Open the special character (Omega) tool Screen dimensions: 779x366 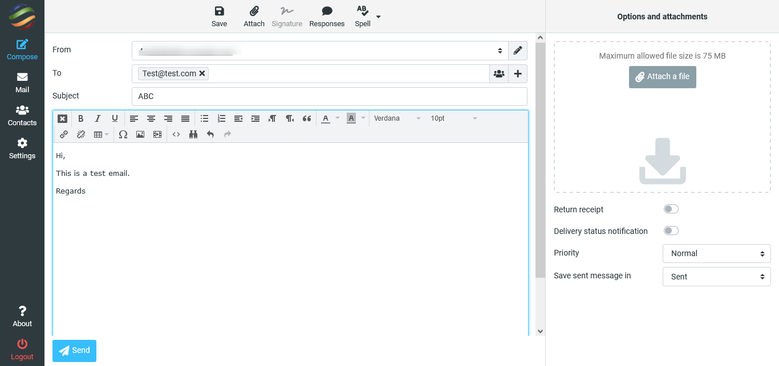click(x=123, y=134)
